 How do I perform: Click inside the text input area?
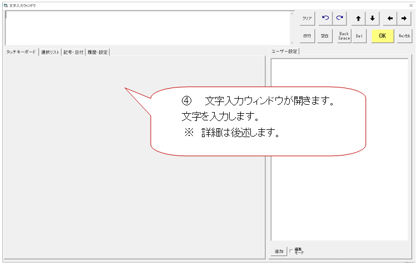(147, 26)
